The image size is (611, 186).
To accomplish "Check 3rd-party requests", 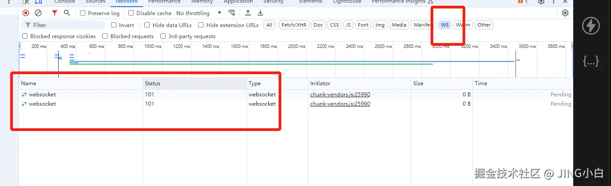I will point(163,36).
